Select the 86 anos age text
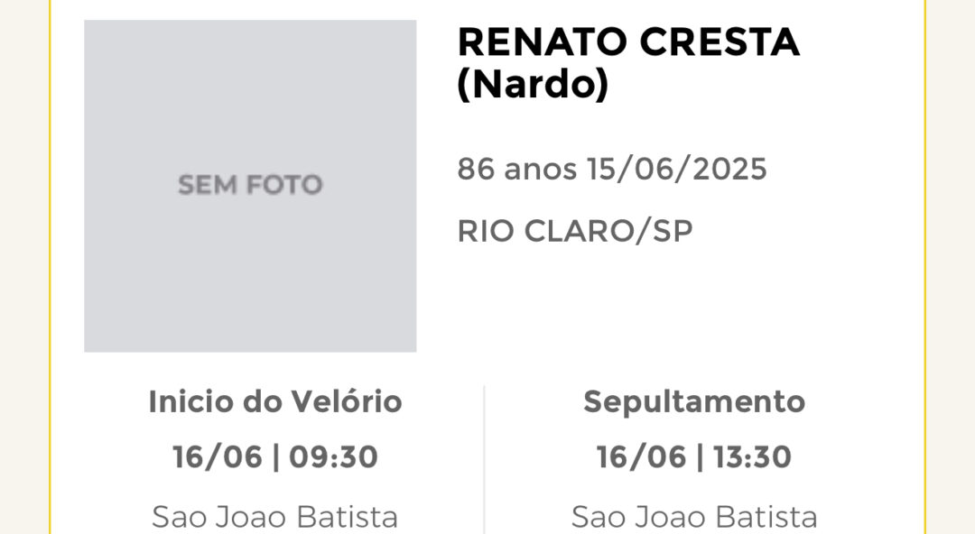The height and width of the screenshot is (534, 975). 516,169
